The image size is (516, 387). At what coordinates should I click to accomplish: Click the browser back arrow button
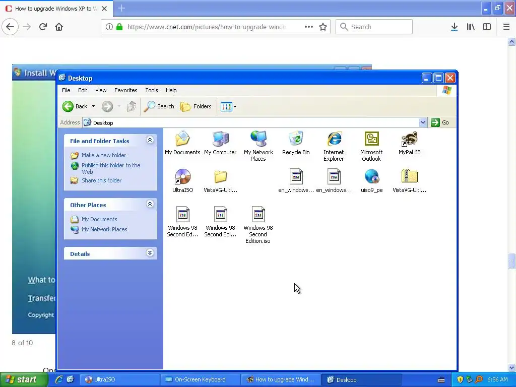click(10, 27)
